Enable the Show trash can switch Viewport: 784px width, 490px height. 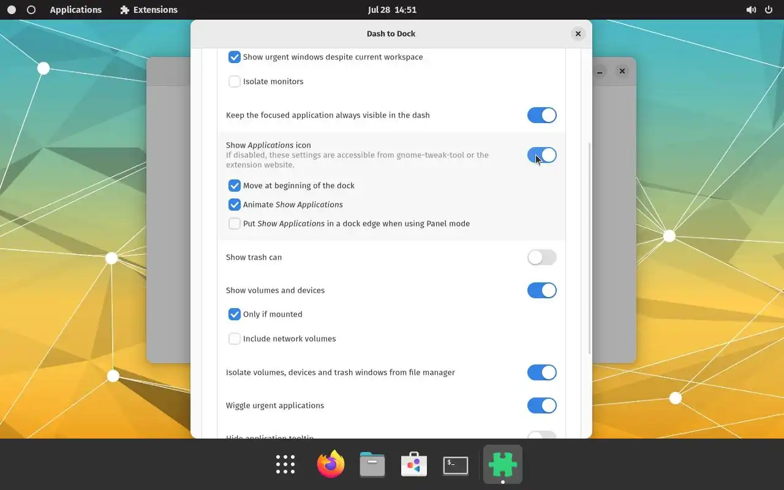tap(542, 257)
